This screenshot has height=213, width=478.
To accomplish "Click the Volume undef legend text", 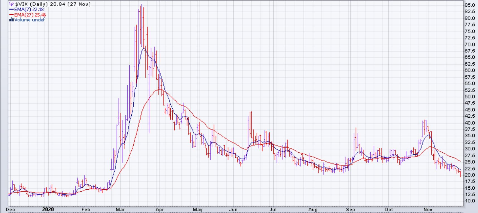I will click(30, 20).
